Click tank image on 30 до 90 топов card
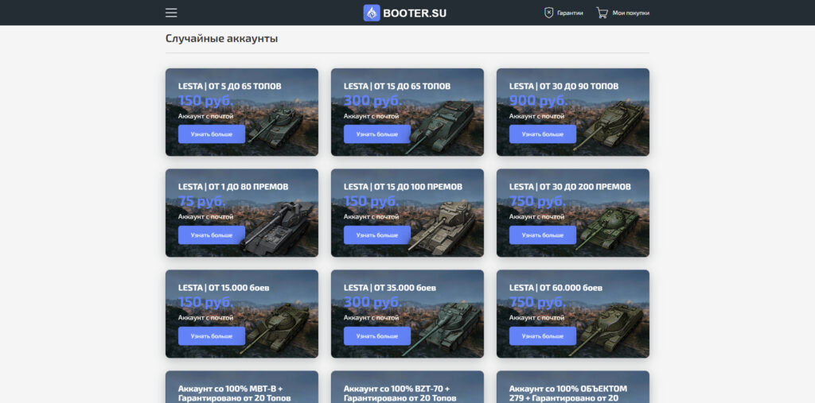 (608, 126)
